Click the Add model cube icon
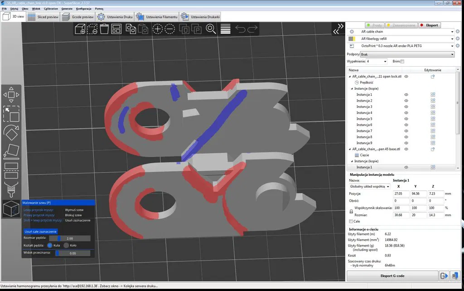This screenshot has height=291, width=464. click(80, 29)
